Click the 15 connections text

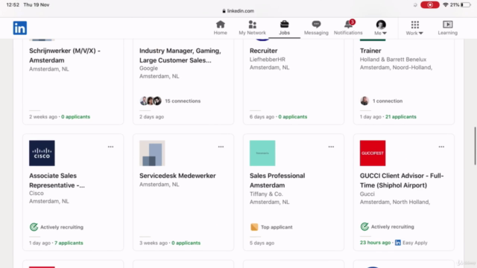point(183,101)
